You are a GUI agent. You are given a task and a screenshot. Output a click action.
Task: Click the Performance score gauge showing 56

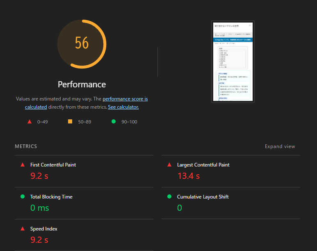(x=82, y=43)
